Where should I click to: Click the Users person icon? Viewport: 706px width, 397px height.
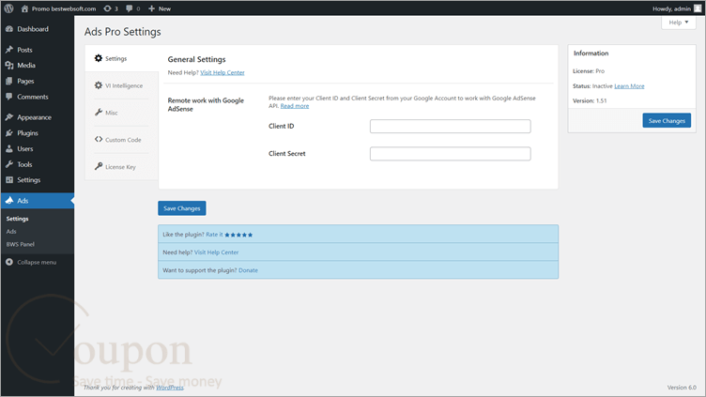pyautogui.click(x=9, y=148)
